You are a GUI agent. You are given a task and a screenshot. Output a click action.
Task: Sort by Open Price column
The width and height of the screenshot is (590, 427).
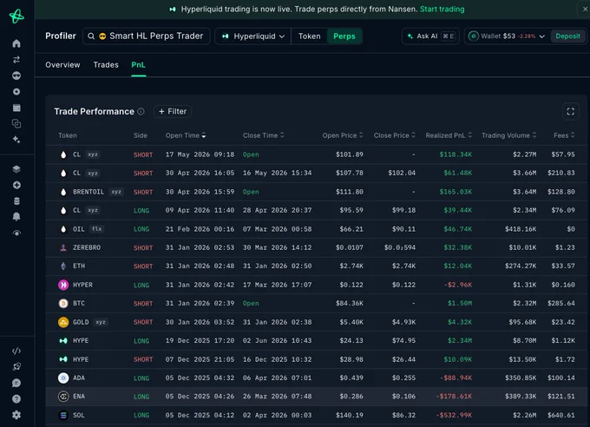(343, 135)
